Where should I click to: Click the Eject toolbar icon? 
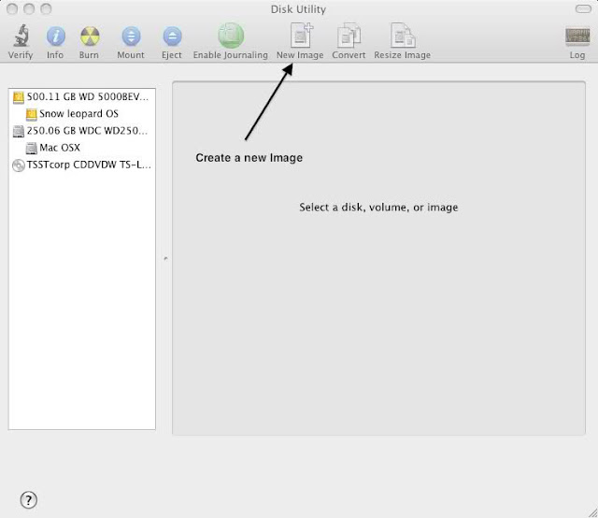coord(172,36)
